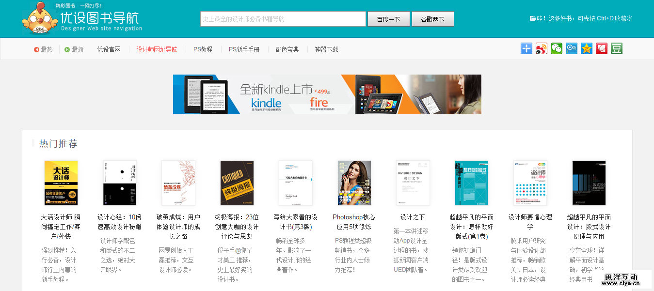Select 配色宝典 in the navigation bar
This screenshot has width=654, height=291.
(x=287, y=49)
